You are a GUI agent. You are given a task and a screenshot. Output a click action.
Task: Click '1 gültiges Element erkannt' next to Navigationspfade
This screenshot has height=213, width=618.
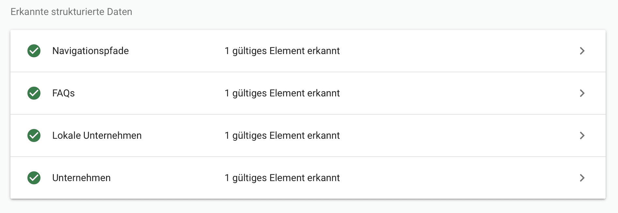(282, 51)
